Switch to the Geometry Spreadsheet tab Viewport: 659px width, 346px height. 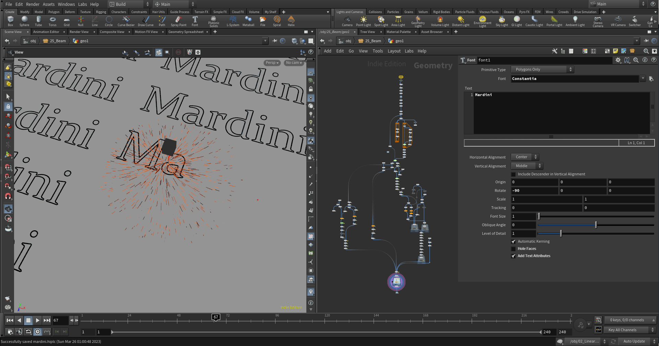tap(186, 32)
